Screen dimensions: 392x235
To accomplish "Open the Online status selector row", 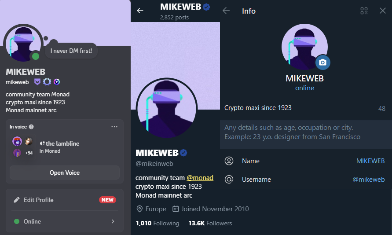I will point(65,221).
